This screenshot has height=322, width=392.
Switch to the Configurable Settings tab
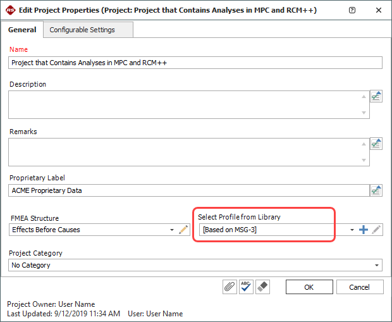tap(82, 30)
